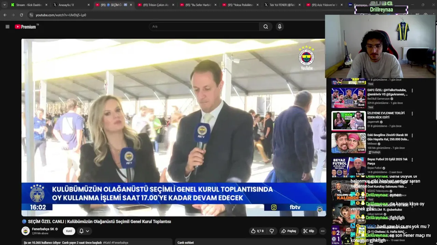Open 'SALONU KALDIRDI' SÖZCÜ Televizyonu thumbnail
The width and height of the screenshot is (437, 245).
coord(349,191)
